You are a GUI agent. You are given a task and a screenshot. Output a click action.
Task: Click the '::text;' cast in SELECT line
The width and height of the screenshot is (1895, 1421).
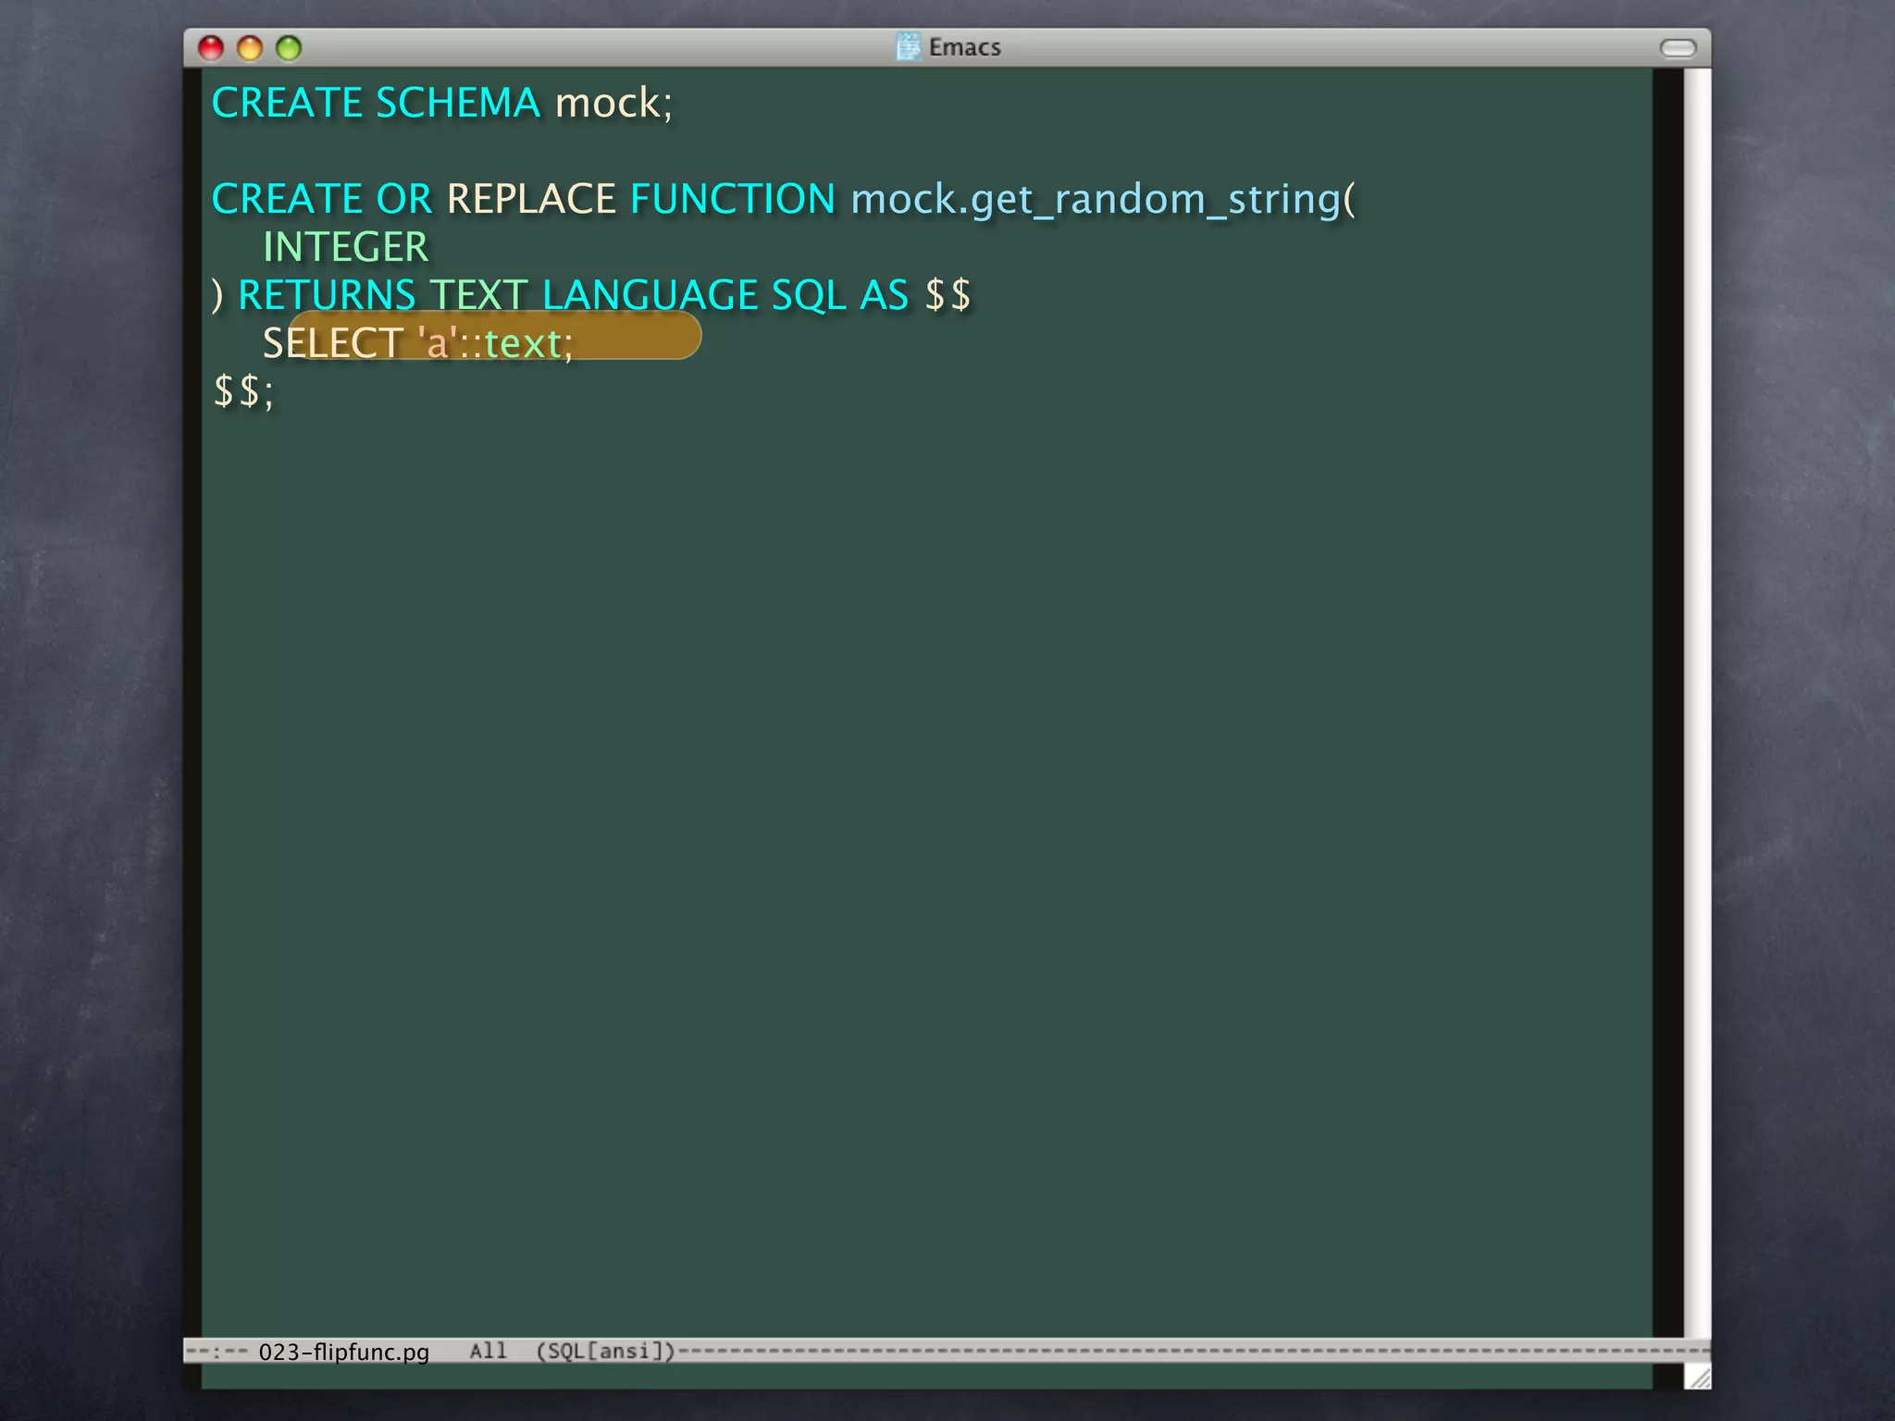tap(516, 344)
